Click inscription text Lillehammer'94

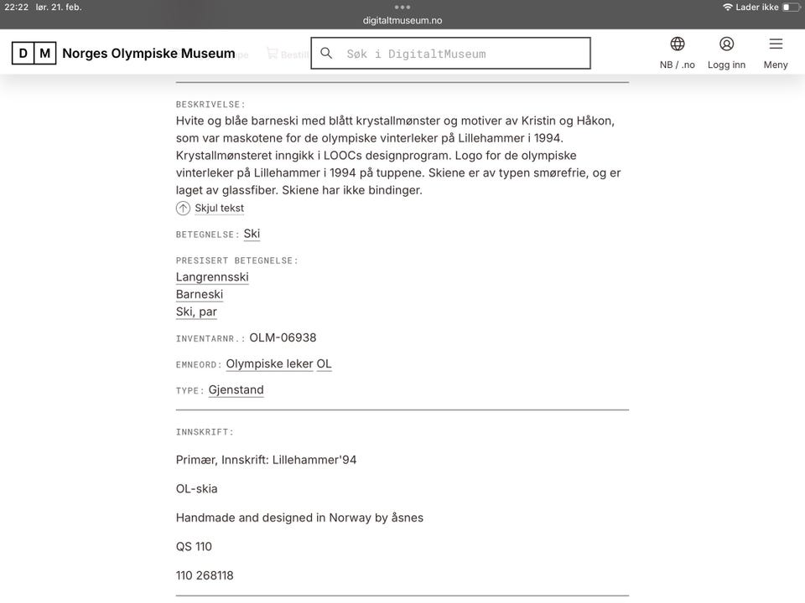coord(314,460)
